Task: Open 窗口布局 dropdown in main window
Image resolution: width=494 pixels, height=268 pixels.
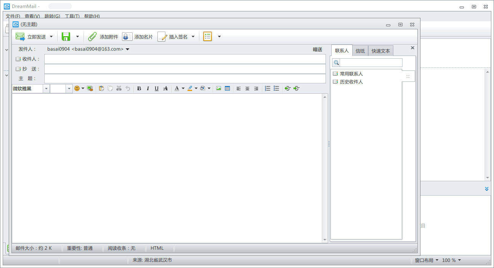Action: pos(427,260)
